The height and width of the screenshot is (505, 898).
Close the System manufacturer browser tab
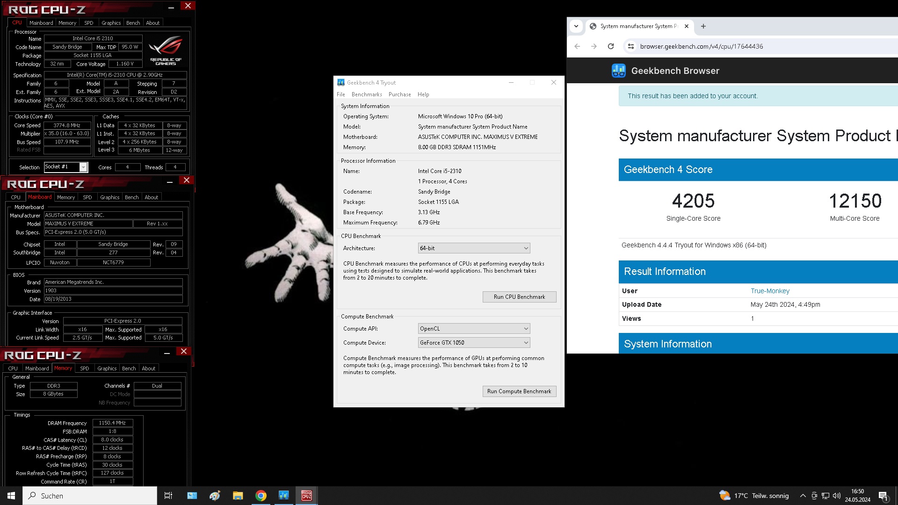click(687, 26)
